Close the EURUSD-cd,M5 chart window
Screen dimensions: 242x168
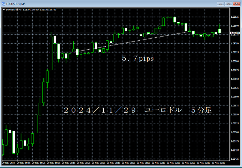tap(236, 4)
